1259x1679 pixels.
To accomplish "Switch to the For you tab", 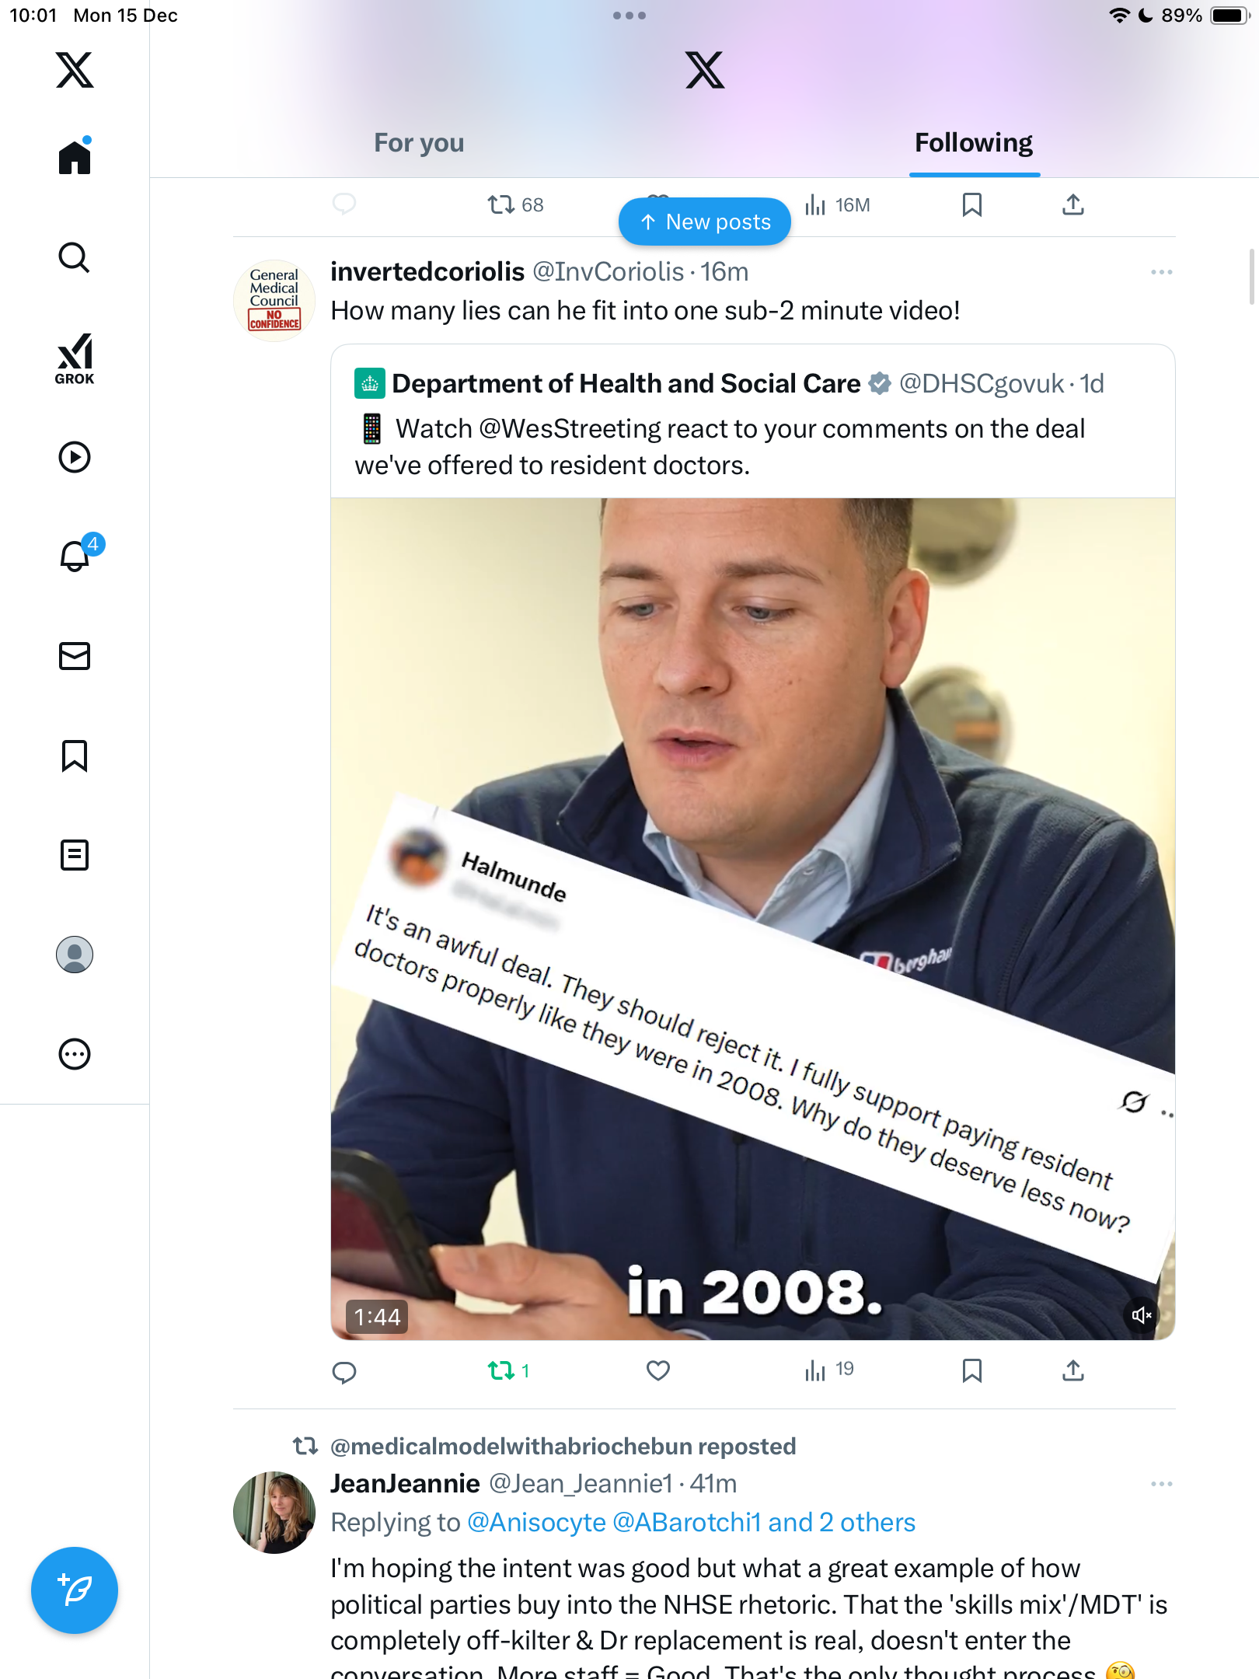I will pos(419,143).
